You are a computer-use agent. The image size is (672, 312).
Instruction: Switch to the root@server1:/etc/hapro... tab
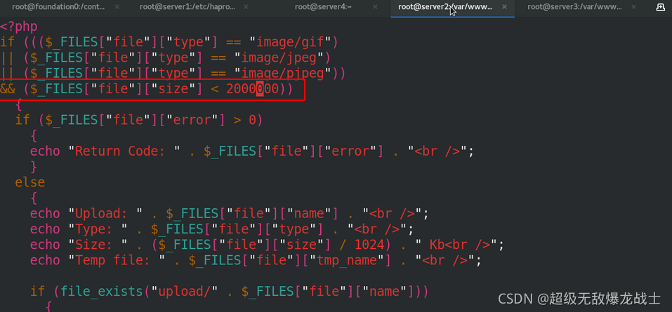(188, 7)
